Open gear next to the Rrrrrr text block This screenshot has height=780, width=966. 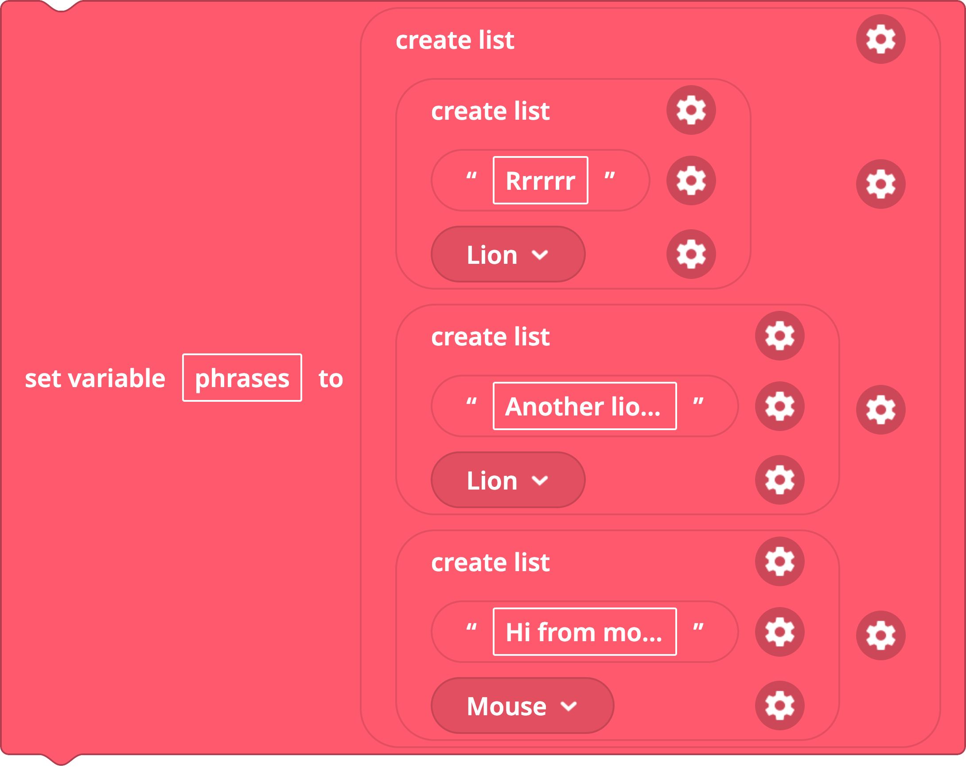(691, 180)
